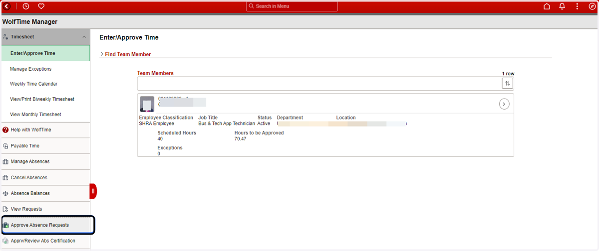Click into the Search in Menu field
This screenshot has width=599, height=251.
[x=292, y=6]
